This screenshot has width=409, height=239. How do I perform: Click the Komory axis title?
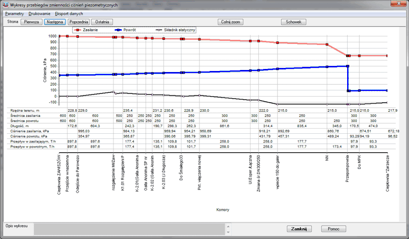coord(223,209)
